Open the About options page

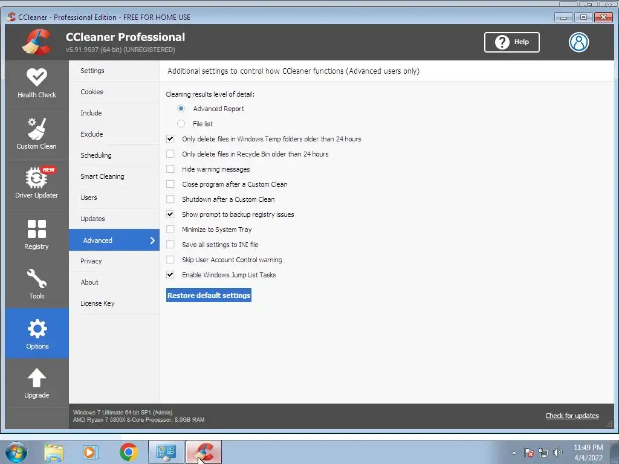[x=114, y=282]
